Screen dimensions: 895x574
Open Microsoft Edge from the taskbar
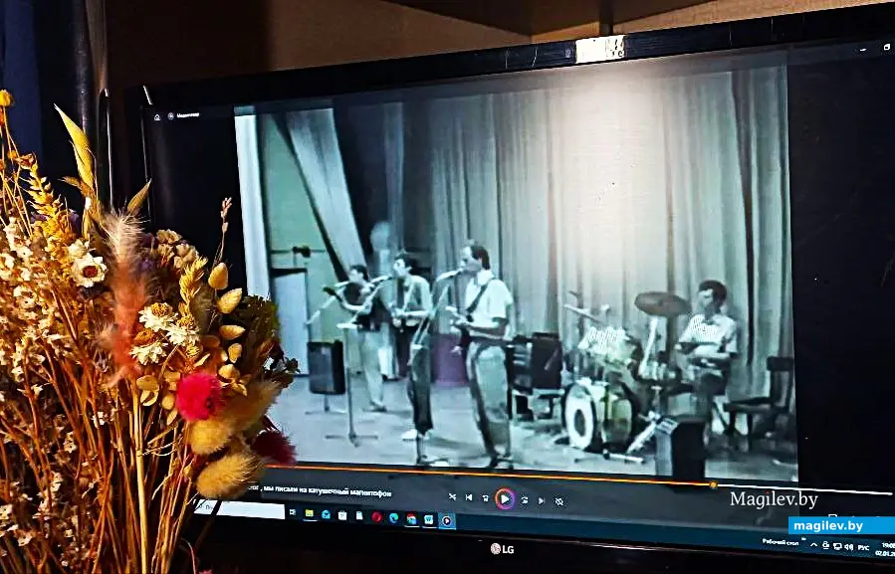click(x=393, y=517)
